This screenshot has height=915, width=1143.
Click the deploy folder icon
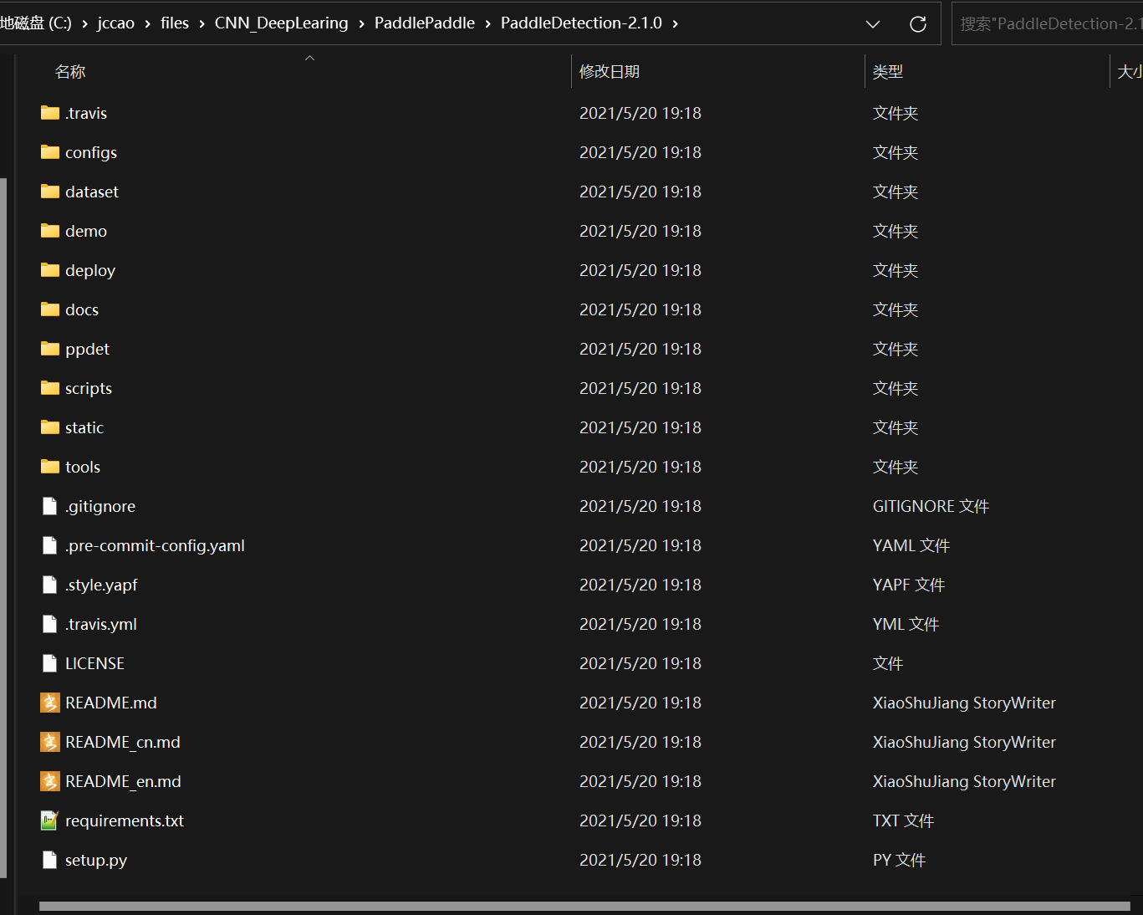[x=50, y=270]
